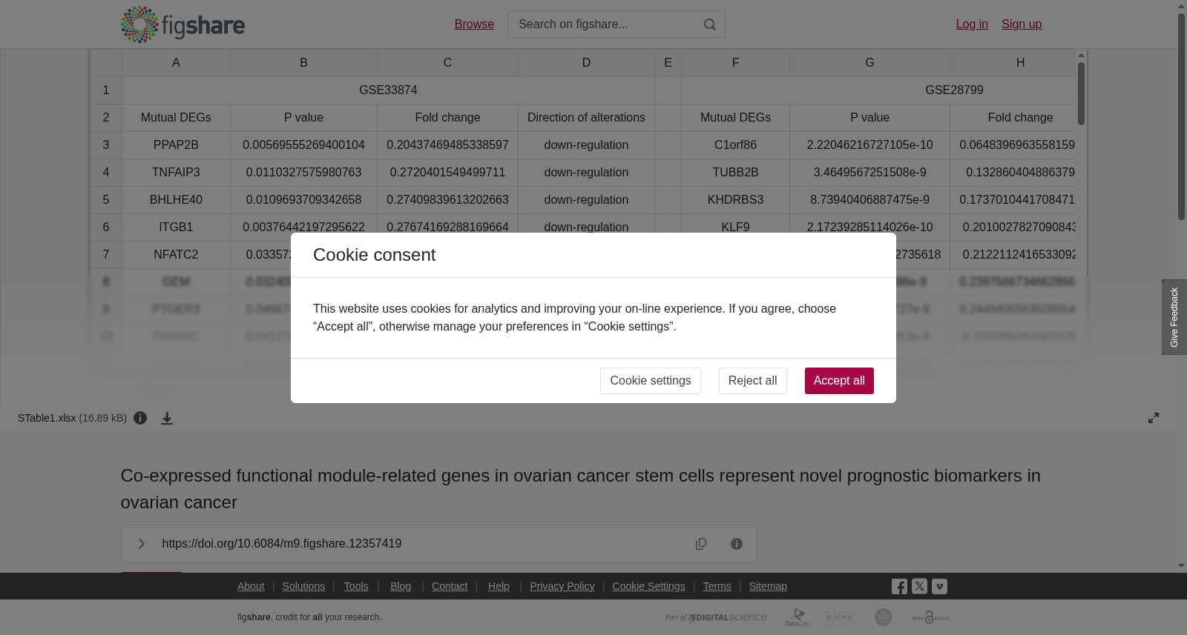Click the Open Access logo
The width and height of the screenshot is (1187, 635).
click(x=931, y=617)
